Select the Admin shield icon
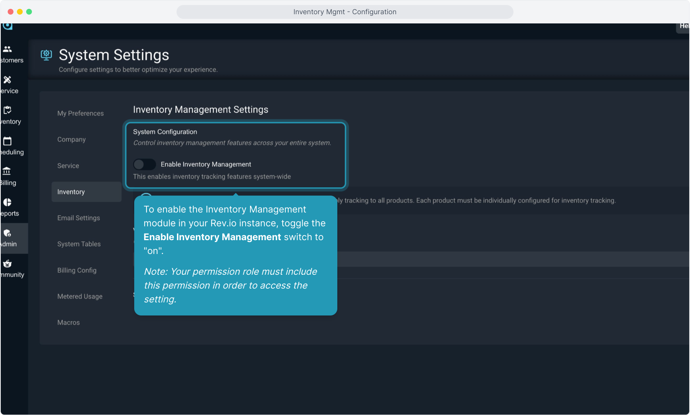This screenshot has width=690, height=415. point(7,233)
